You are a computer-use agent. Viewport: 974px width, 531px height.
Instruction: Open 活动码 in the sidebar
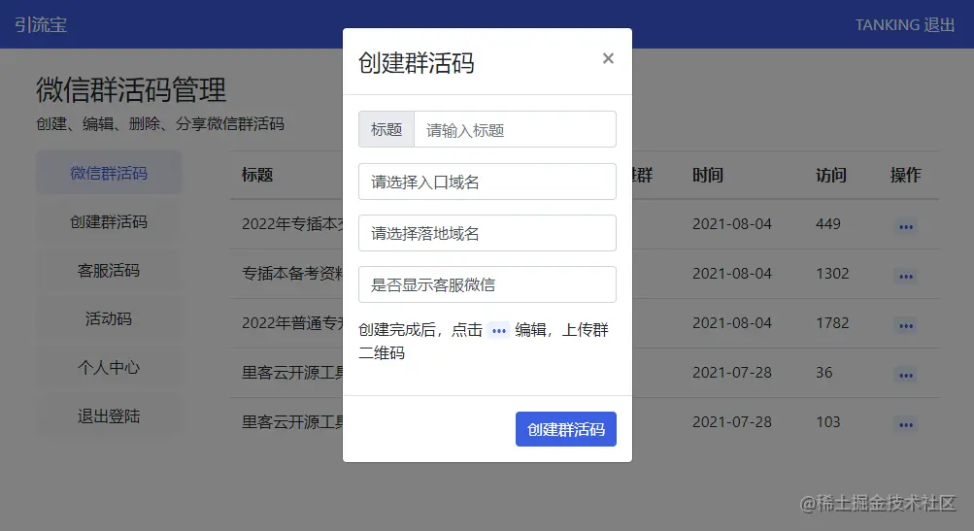point(109,318)
